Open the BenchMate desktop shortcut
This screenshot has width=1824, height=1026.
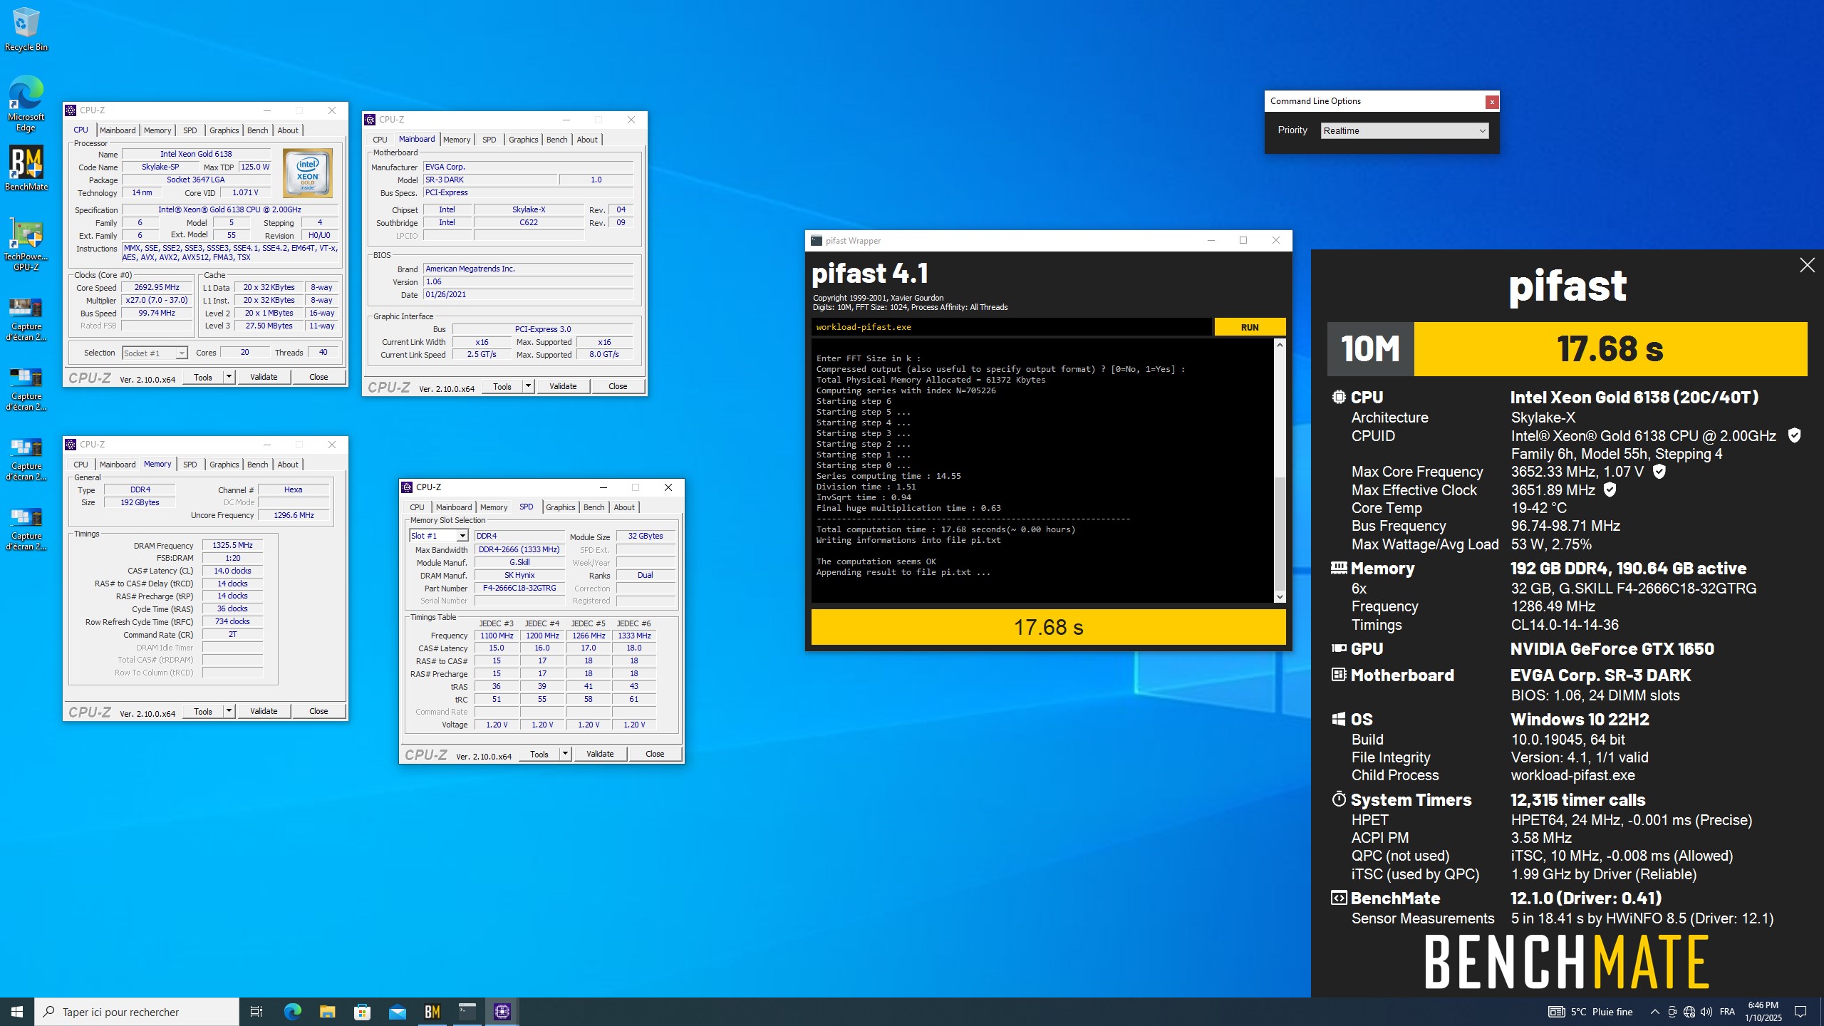pos(26,168)
